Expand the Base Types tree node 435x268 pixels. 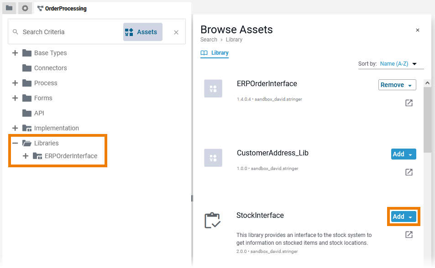coord(15,53)
